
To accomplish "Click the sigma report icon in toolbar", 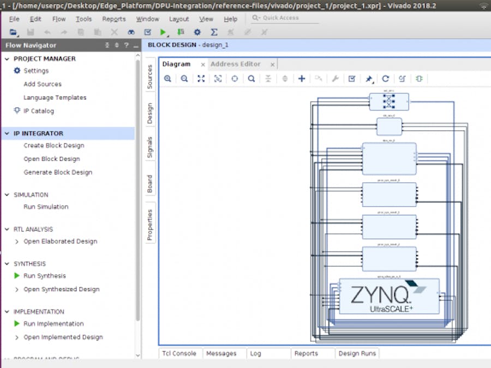I will 214,32.
